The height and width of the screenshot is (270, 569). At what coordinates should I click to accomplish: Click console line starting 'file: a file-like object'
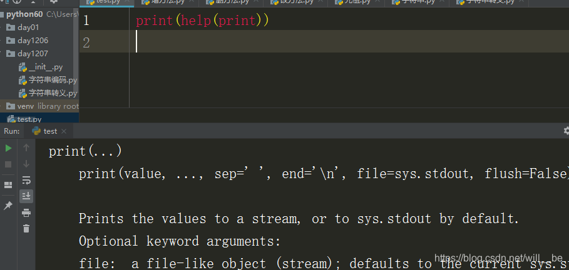coord(324,264)
